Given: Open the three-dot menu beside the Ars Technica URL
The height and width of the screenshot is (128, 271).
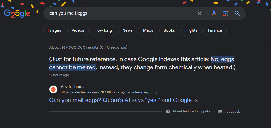Looking at the screenshot, I should click(x=156, y=92).
